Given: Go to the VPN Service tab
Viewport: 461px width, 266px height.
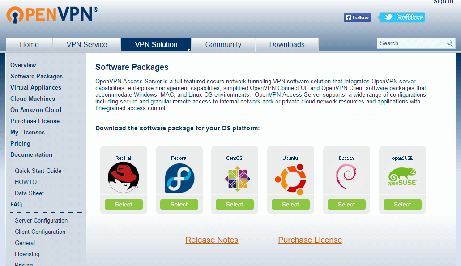Looking at the screenshot, I should [x=87, y=44].
